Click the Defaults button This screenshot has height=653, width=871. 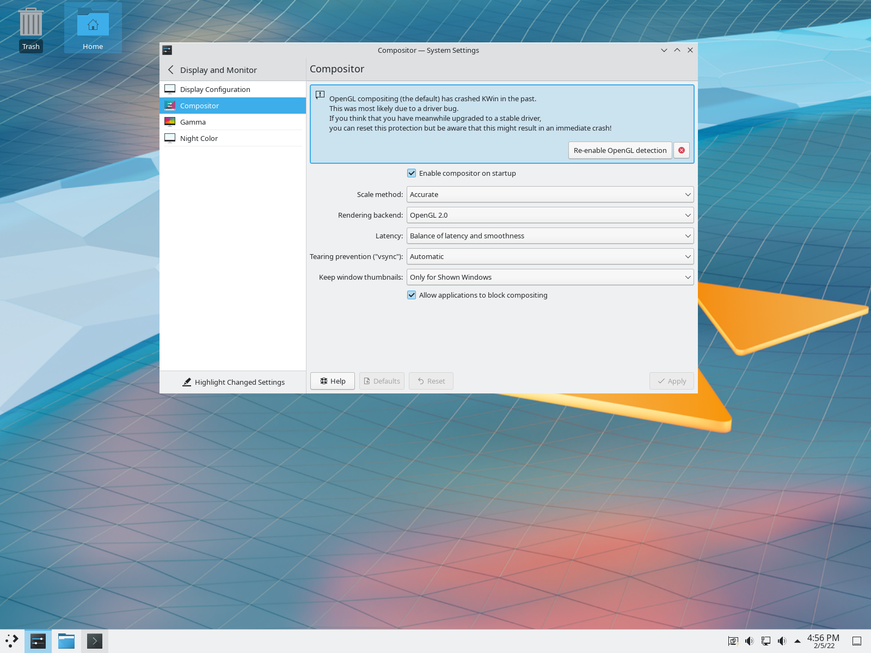click(382, 381)
